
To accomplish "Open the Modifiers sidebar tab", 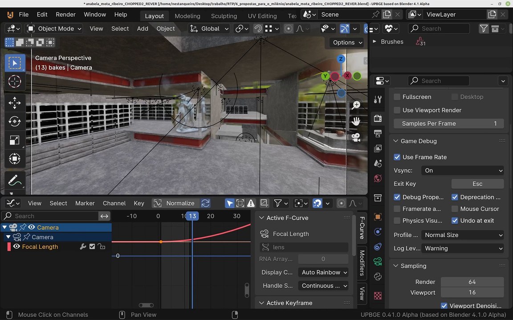I will (362, 263).
